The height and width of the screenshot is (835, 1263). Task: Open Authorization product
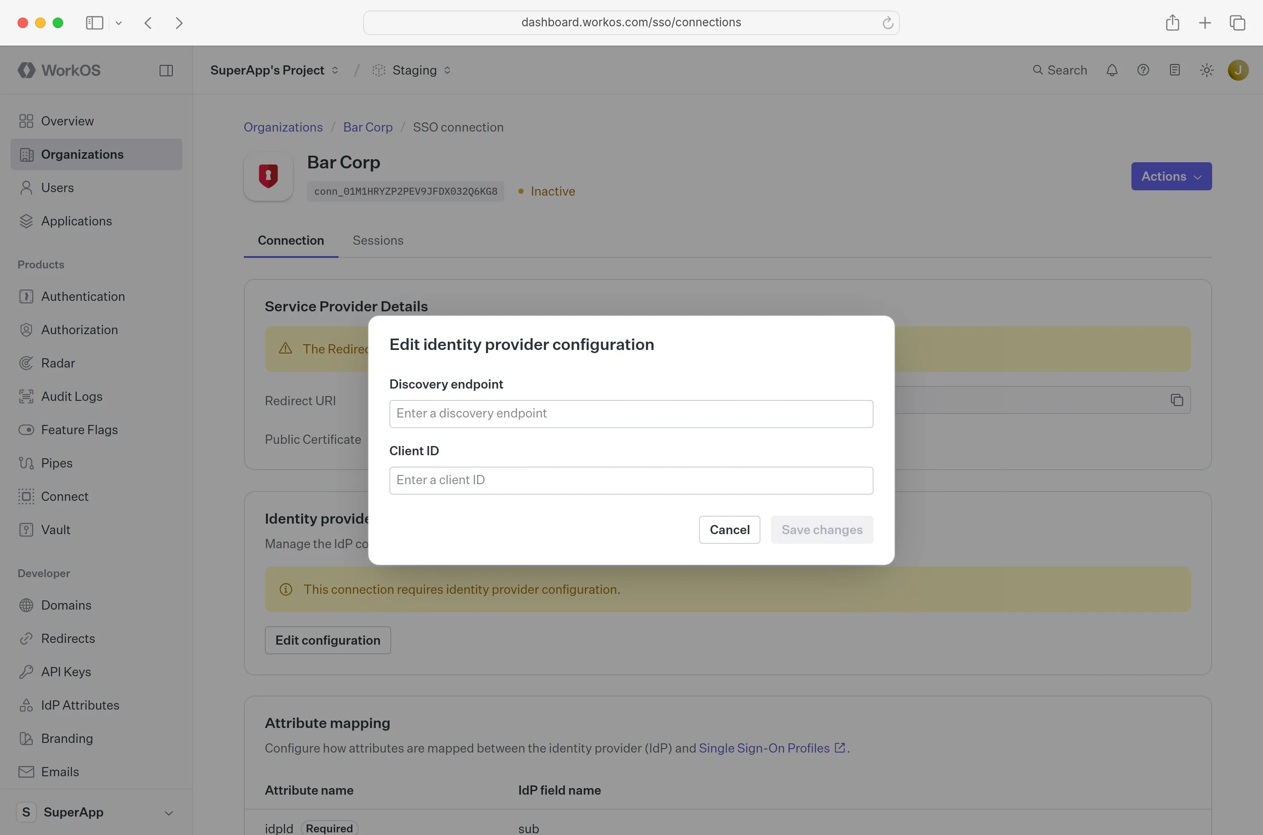coord(96,330)
